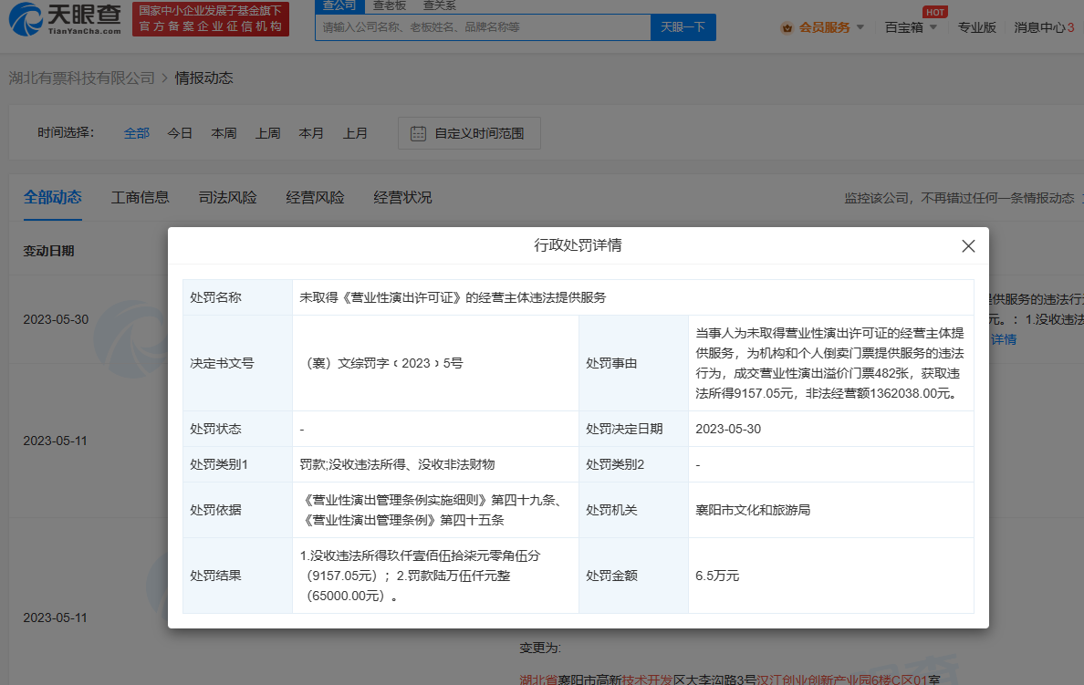Open the 自定义时间范围 date selector
This screenshot has height=685, width=1084.
click(468, 133)
